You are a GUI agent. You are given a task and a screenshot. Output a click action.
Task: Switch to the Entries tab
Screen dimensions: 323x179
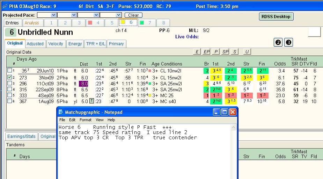click(12, 23)
